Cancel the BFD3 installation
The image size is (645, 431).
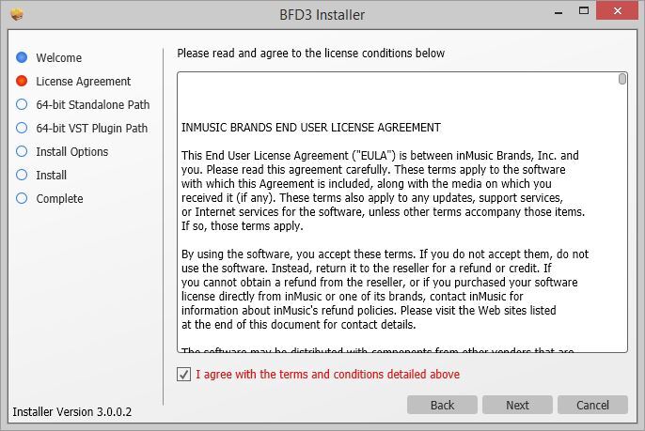(x=592, y=405)
